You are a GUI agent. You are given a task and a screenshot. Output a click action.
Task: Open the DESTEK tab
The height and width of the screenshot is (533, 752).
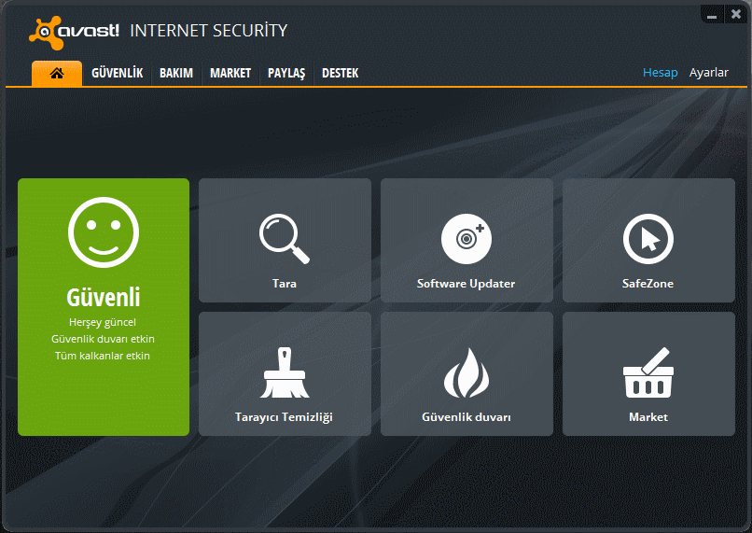pyautogui.click(x=340, y=73)
